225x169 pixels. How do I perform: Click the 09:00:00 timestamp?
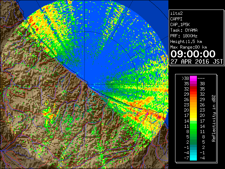click(x=193, y=54)
